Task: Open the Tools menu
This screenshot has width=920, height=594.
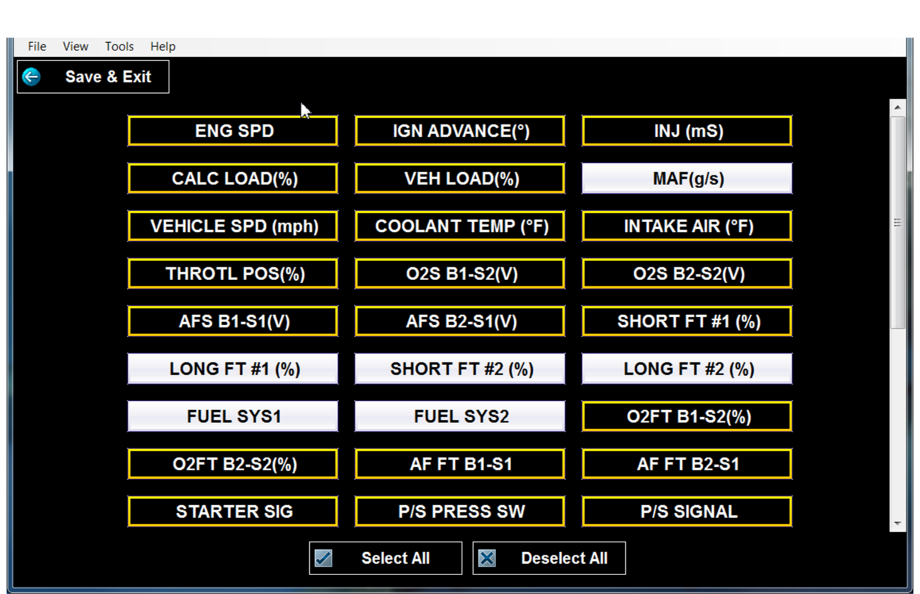Action: [x=119, y=47]
